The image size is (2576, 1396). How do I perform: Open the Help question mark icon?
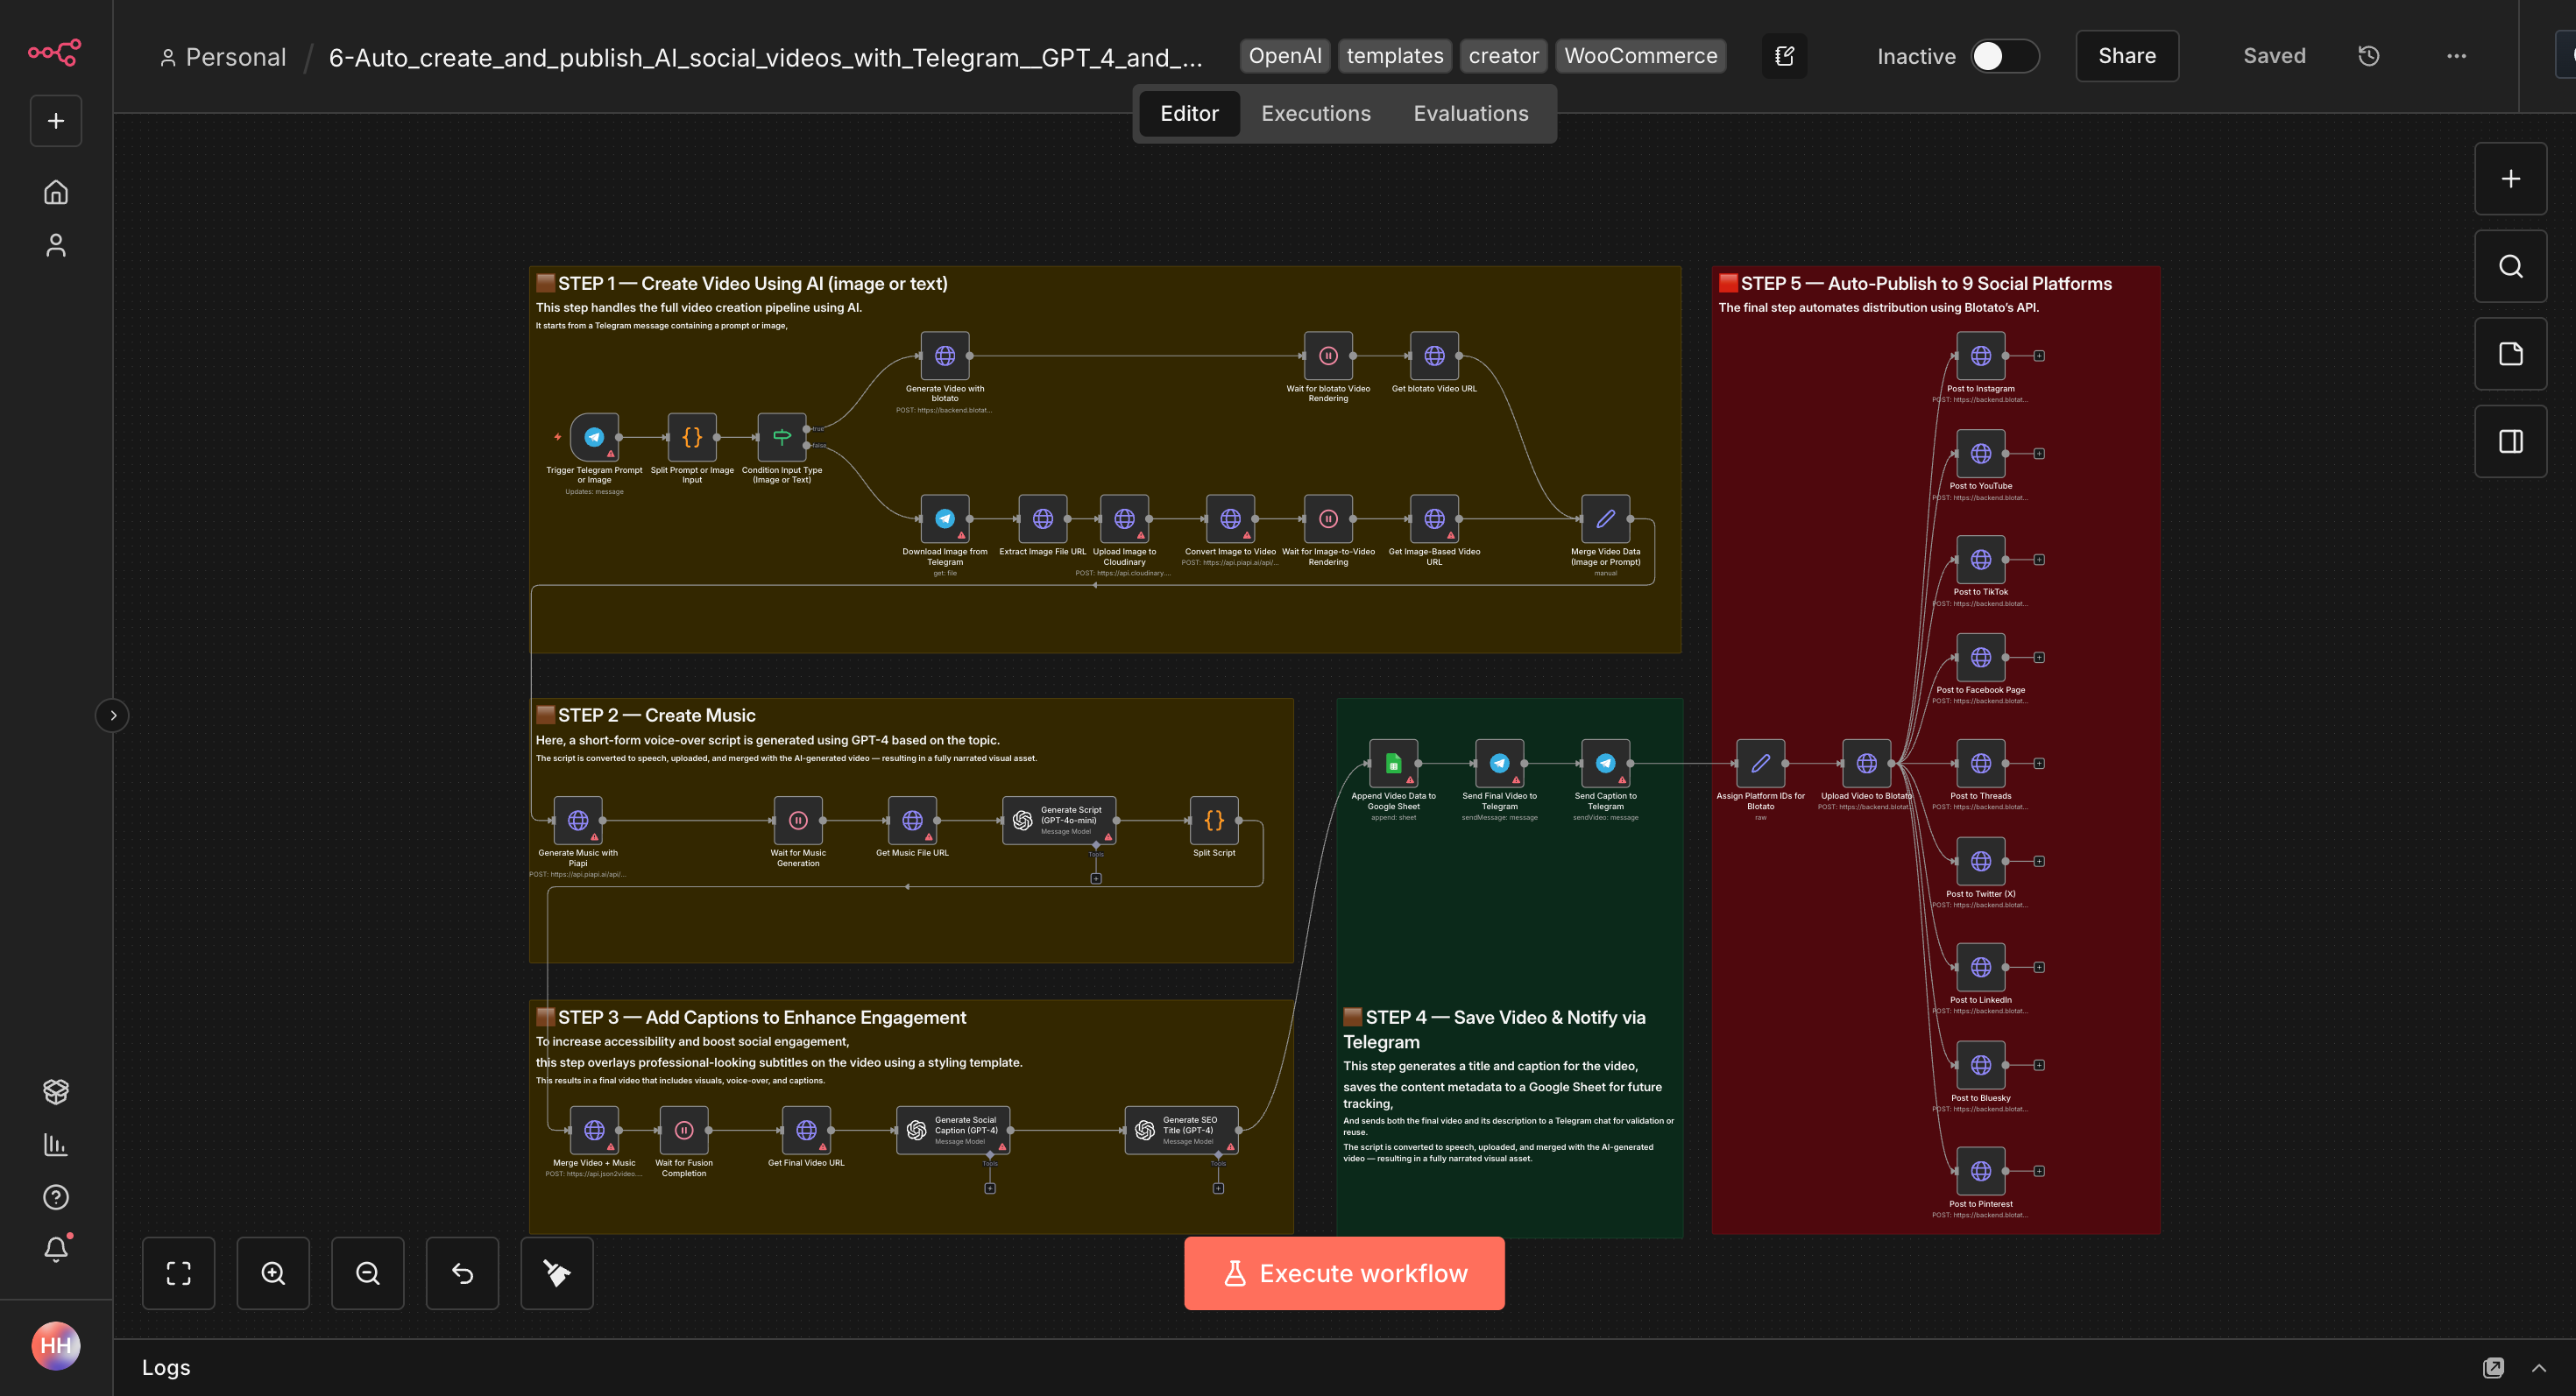click(x=56, y=1197)
